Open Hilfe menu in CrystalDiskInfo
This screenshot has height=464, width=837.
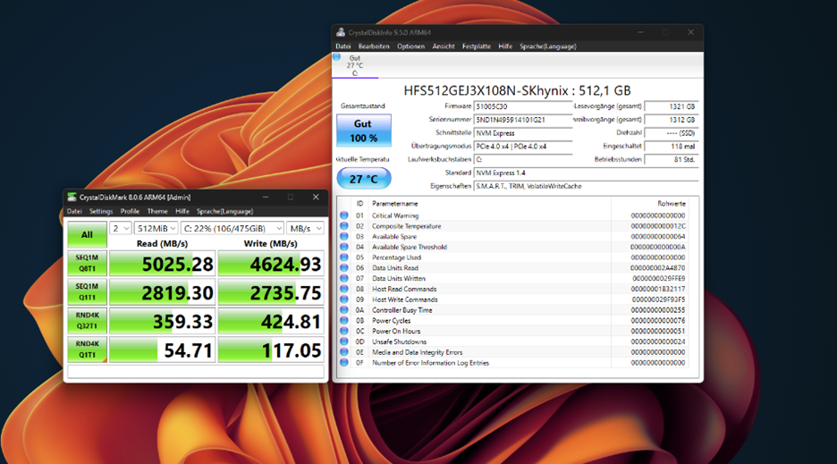[505, 46]
